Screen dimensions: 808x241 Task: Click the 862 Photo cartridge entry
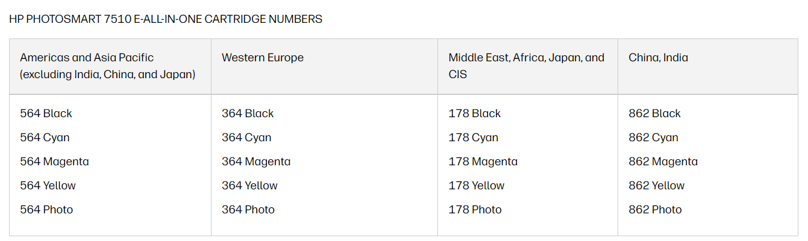pyautogui.click(x=655, y=210)
